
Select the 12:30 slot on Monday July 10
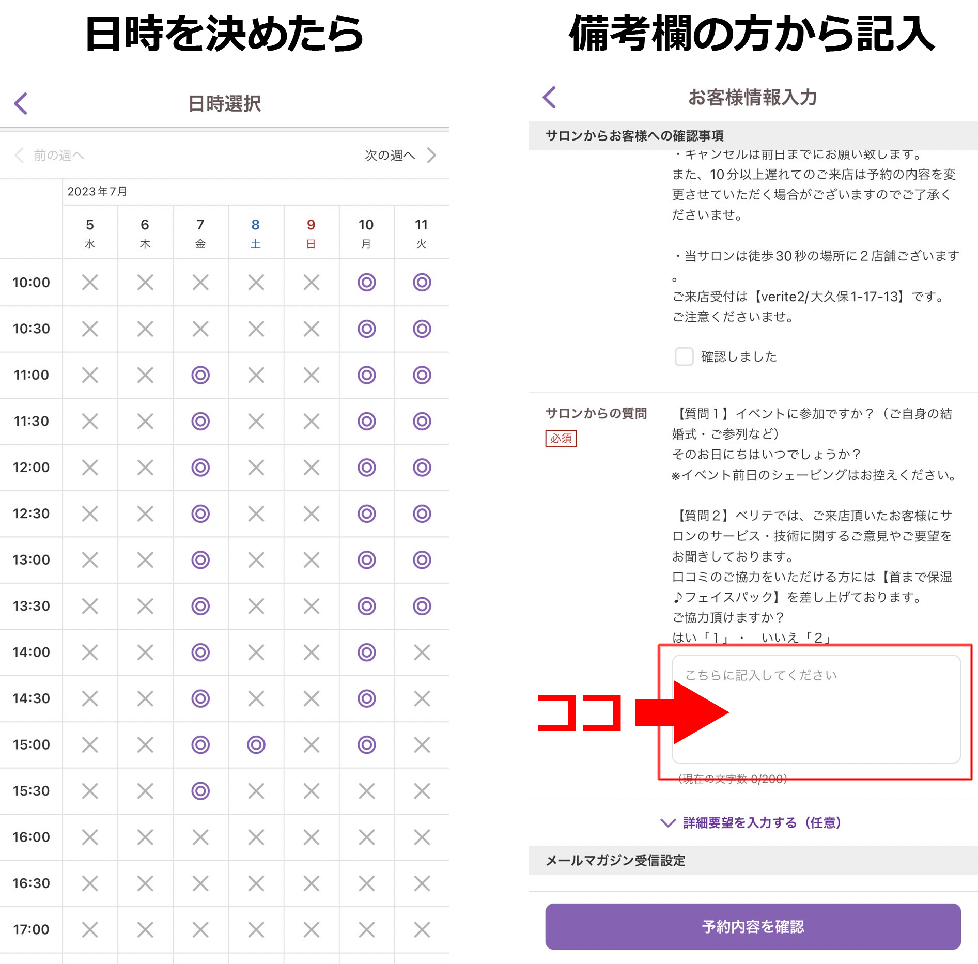(x=366, y=513)
